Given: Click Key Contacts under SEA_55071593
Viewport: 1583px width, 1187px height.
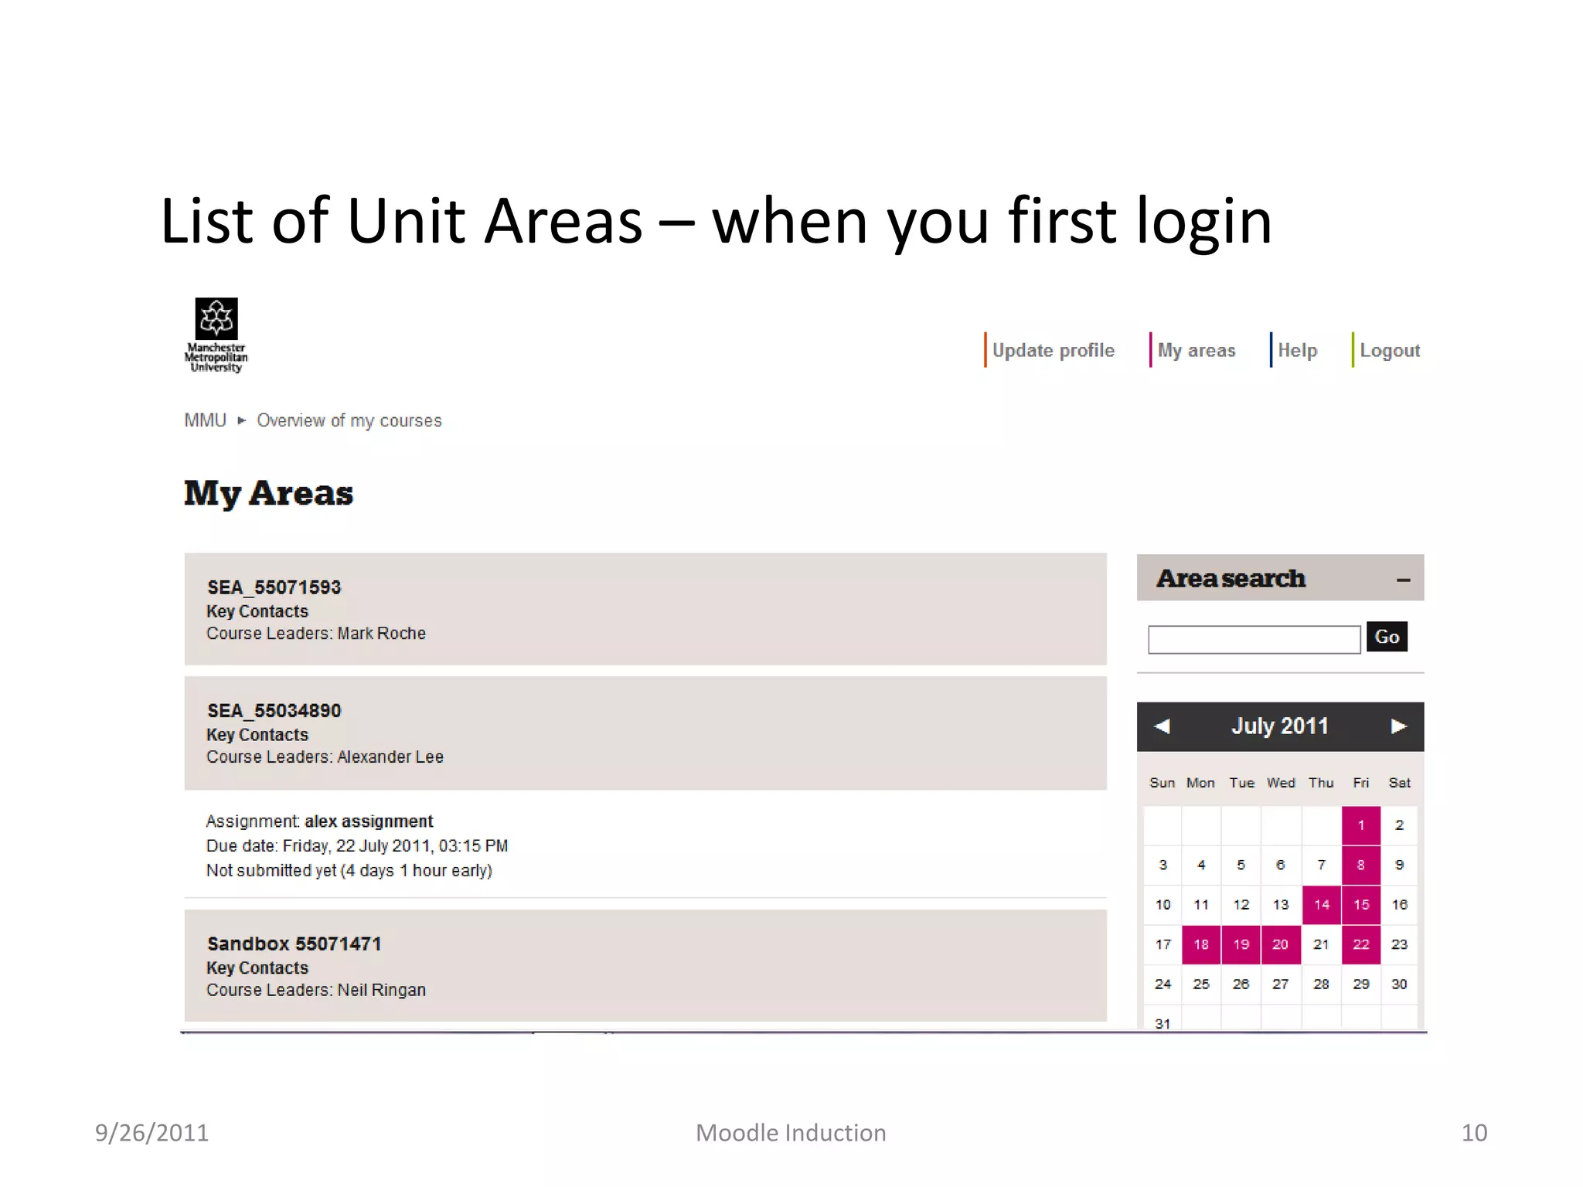Looking at the screenshot, I should (x=257, y=611).
